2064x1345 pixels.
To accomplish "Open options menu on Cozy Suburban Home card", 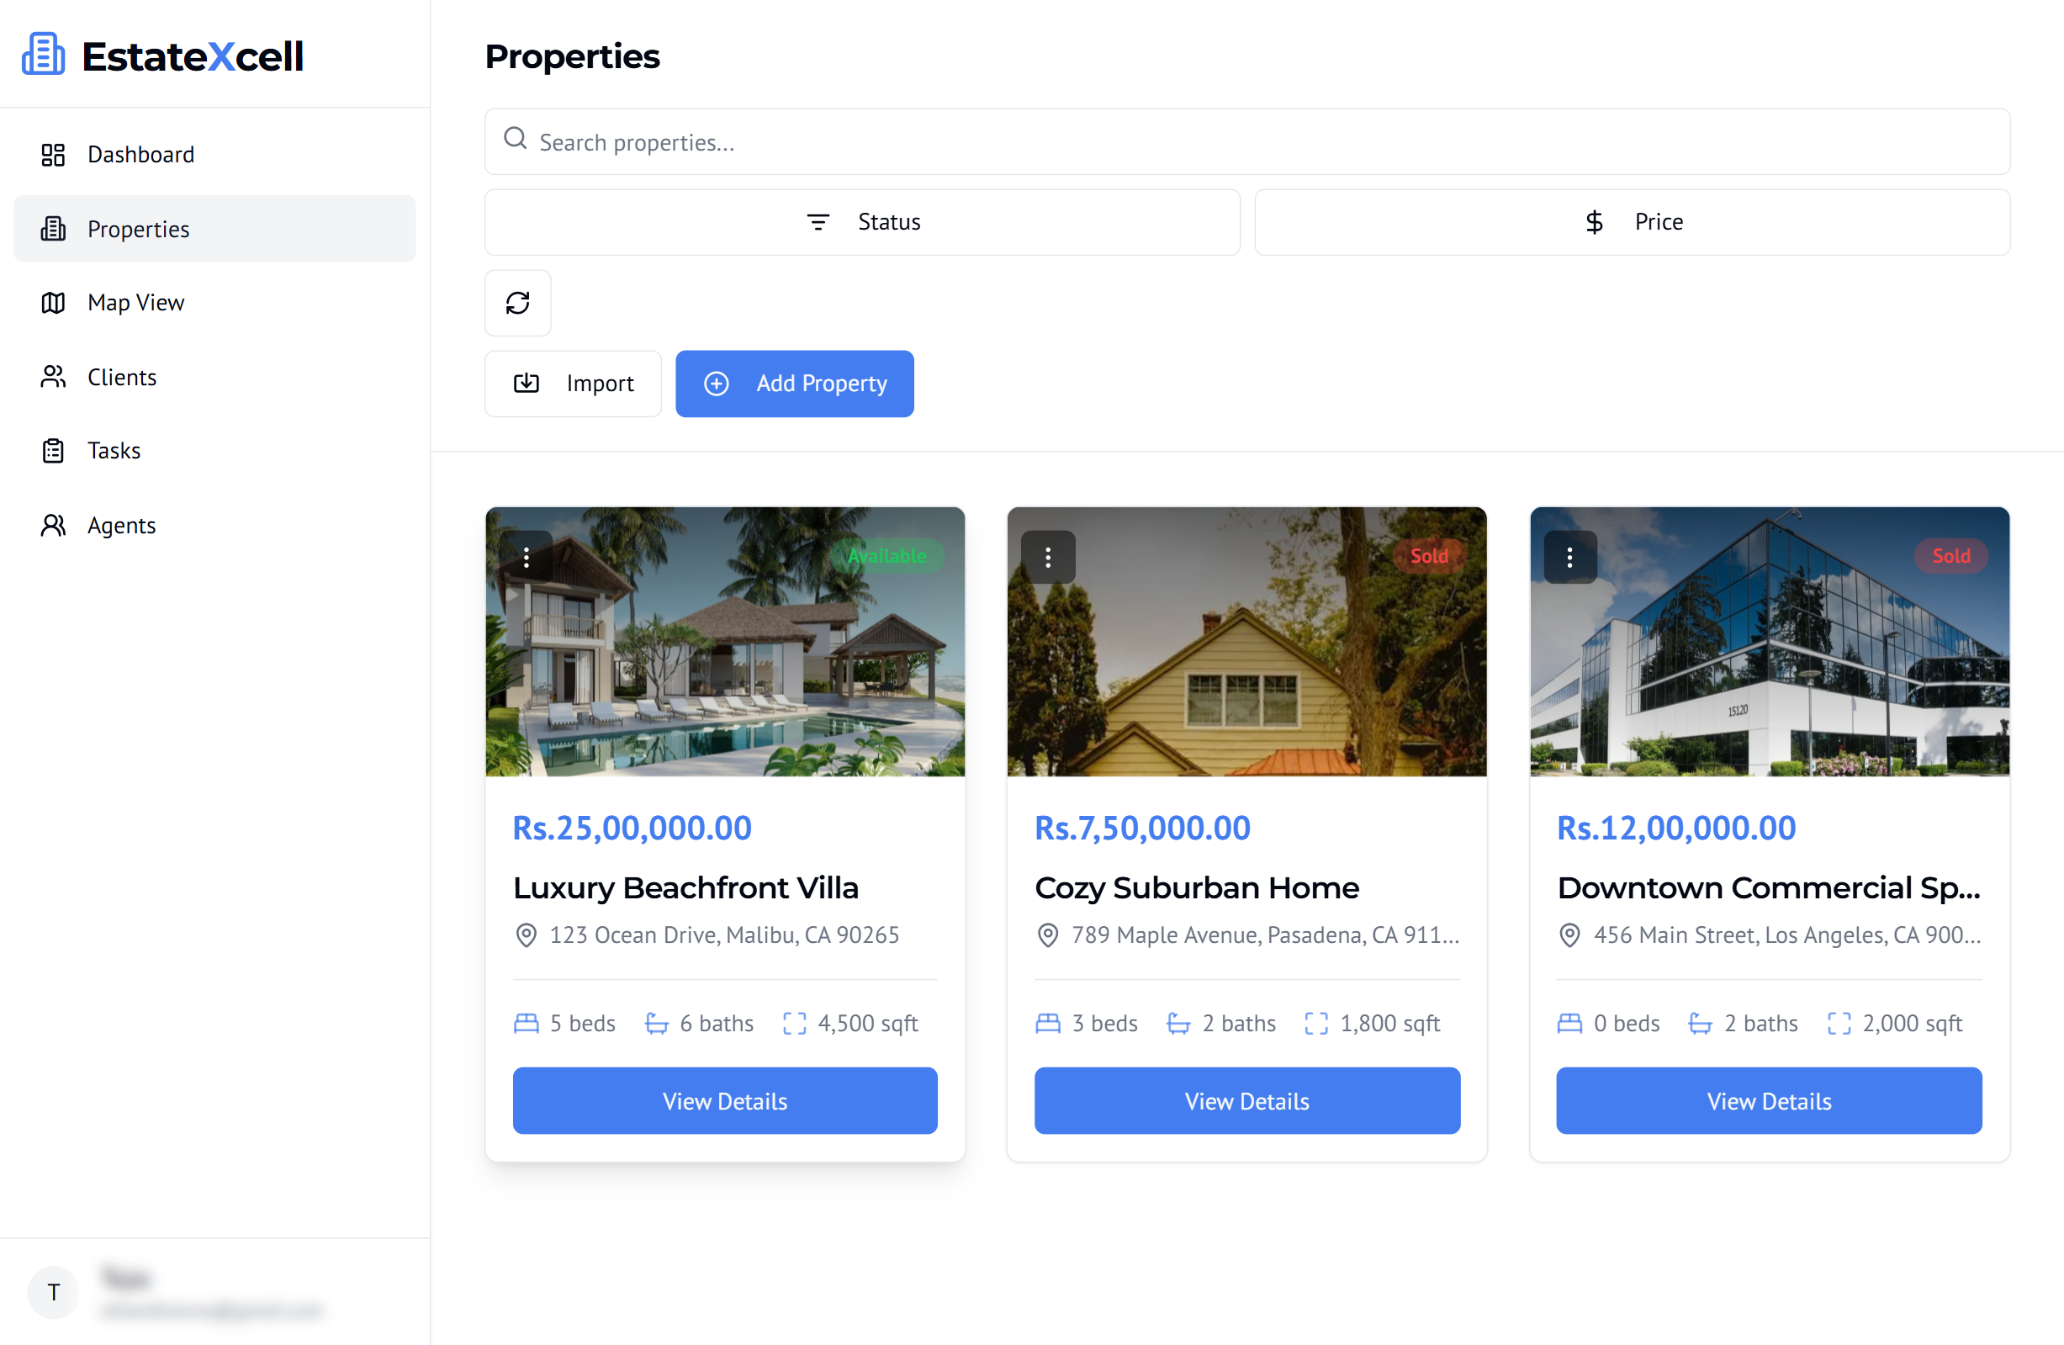I will (x=1048, y=556).
